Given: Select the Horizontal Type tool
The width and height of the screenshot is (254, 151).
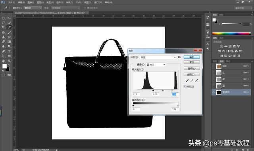Looking at the screenshot, I should [x=9, y=51].
